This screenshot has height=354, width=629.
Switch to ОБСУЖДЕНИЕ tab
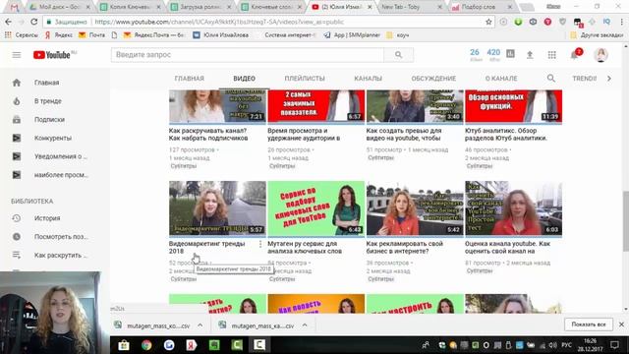(433, 79)
